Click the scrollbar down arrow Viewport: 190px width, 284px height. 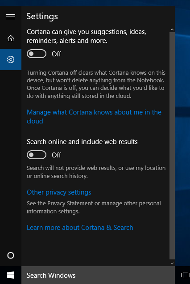172,263
